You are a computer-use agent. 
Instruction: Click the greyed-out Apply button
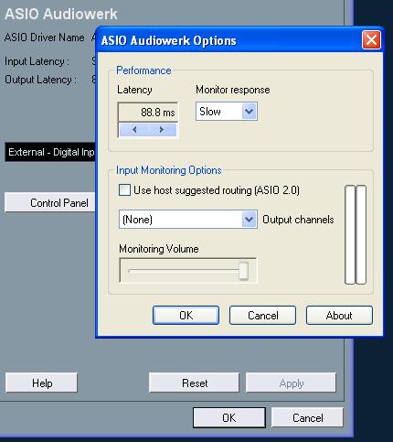coord(291,383)
